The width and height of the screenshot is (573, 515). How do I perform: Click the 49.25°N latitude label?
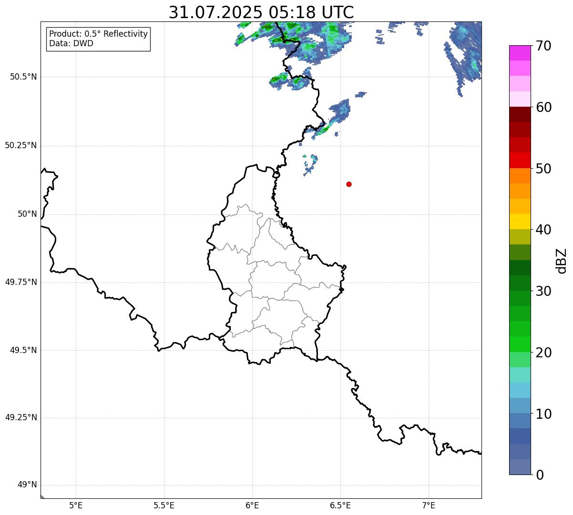pyautogui.click(x=21, y=417)
